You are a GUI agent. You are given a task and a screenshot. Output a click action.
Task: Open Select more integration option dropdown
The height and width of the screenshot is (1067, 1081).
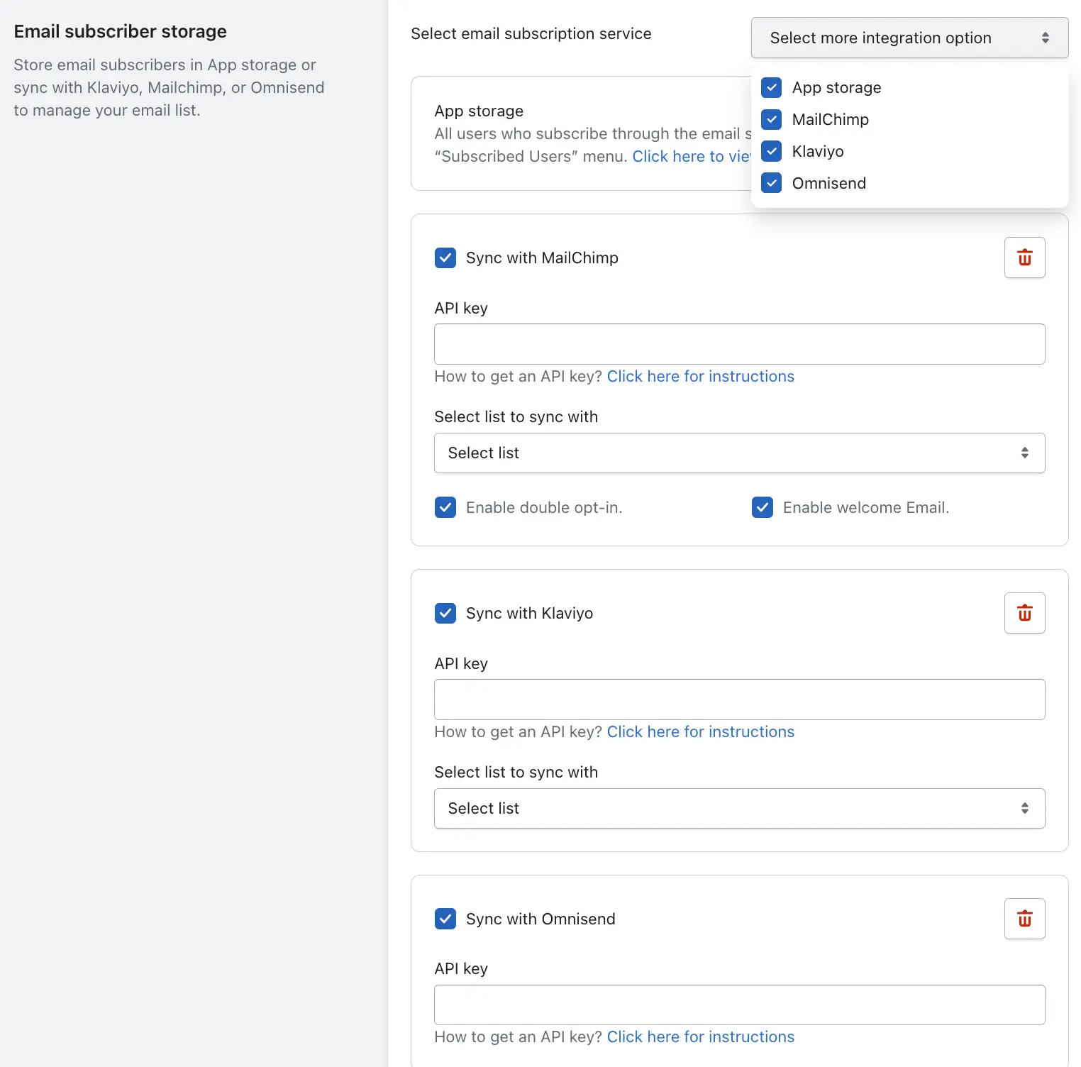coord(909,38)
